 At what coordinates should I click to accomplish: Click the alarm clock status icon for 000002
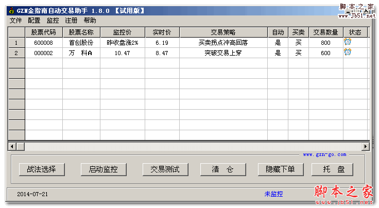coord(348,52)
